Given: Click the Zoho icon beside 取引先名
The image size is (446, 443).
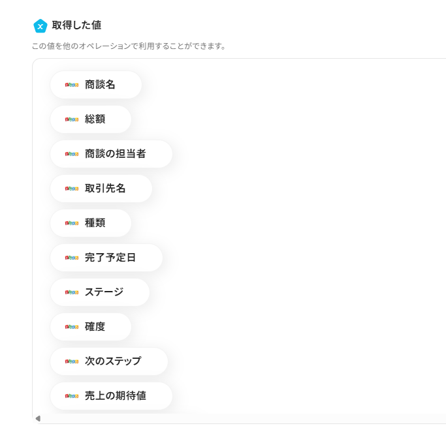Looking at the screenshot, I should [72, 189].
